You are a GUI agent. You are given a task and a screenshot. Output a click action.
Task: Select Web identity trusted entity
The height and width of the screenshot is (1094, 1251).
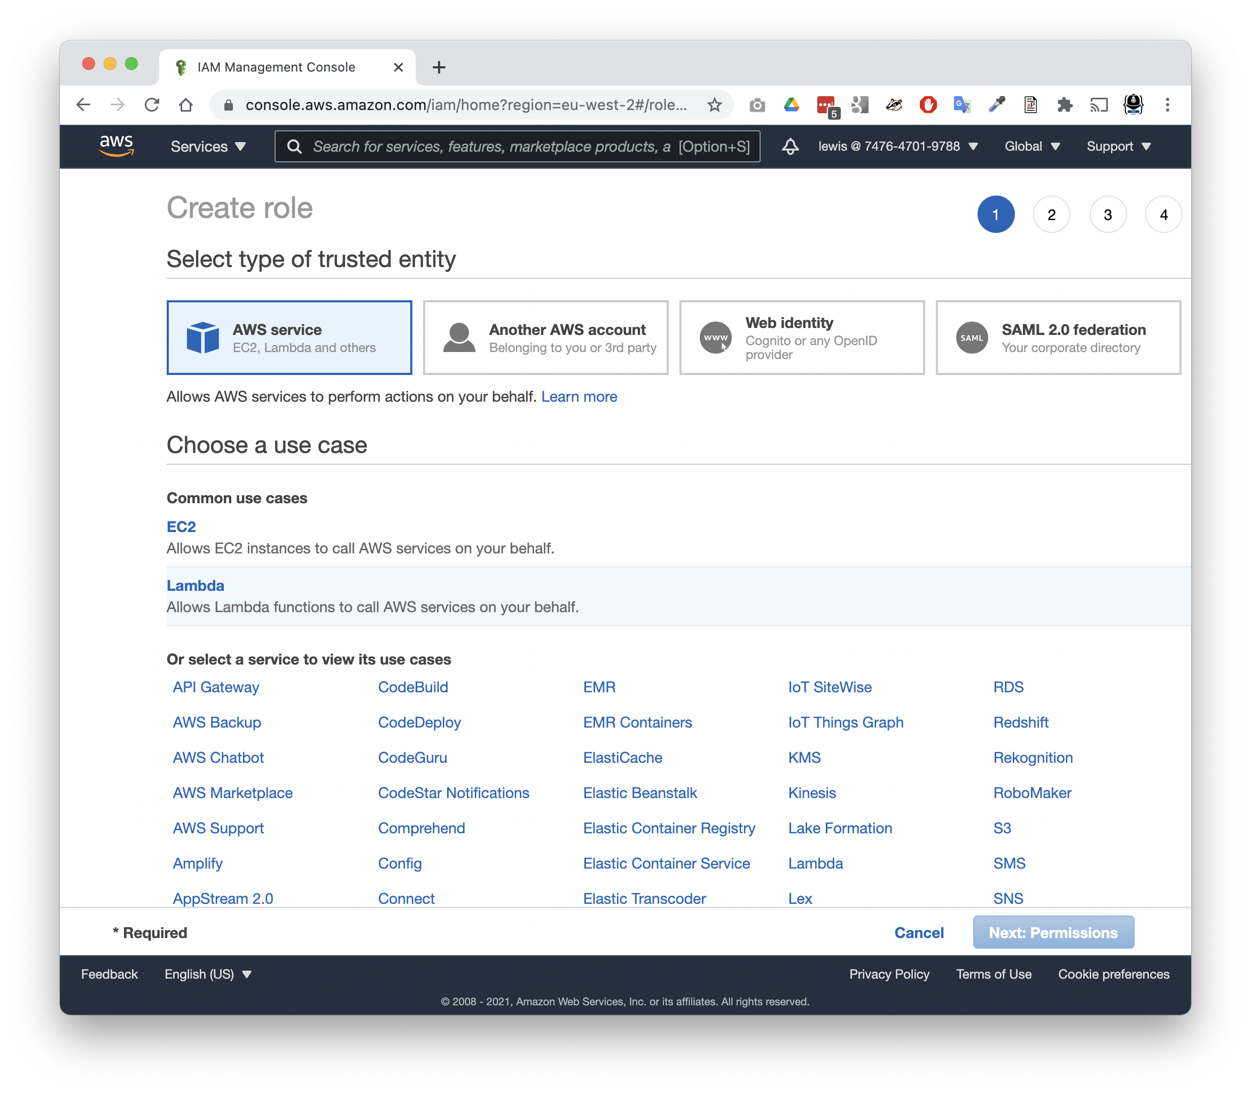pos(802,338)
